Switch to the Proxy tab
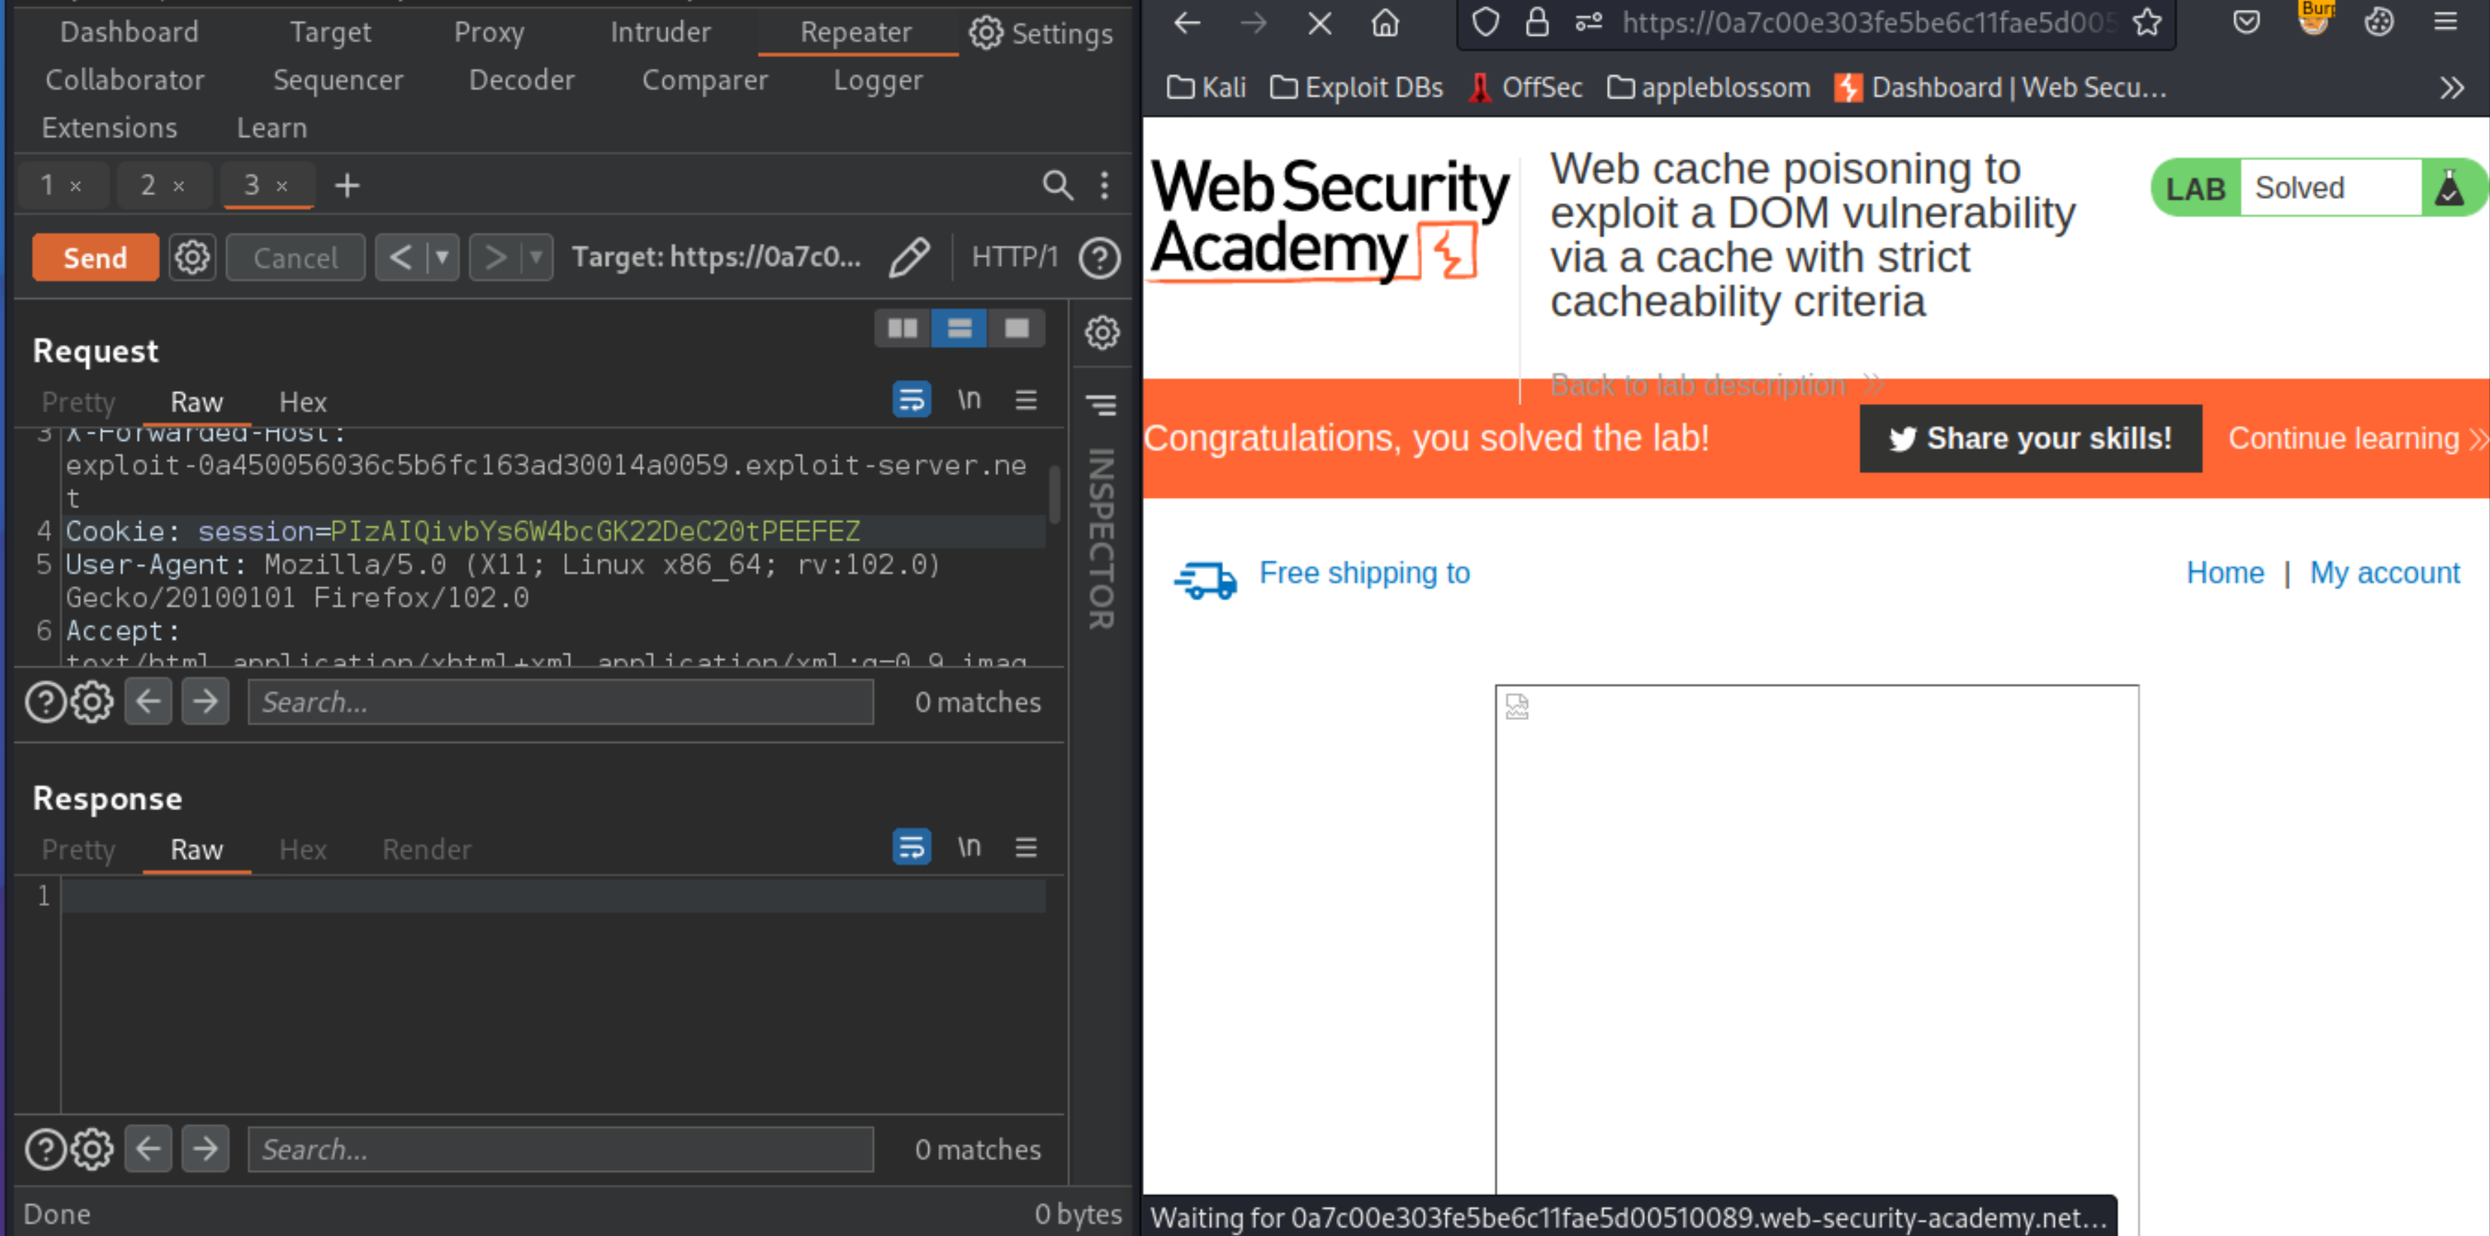This screenshot has height=1236, width=2490. [489, 32]
